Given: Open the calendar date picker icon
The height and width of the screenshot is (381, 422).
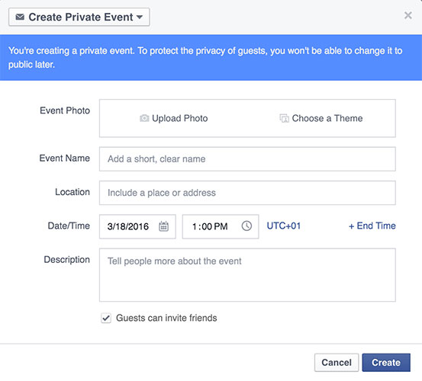Looking at the screenshot, I should pos(163,226).
